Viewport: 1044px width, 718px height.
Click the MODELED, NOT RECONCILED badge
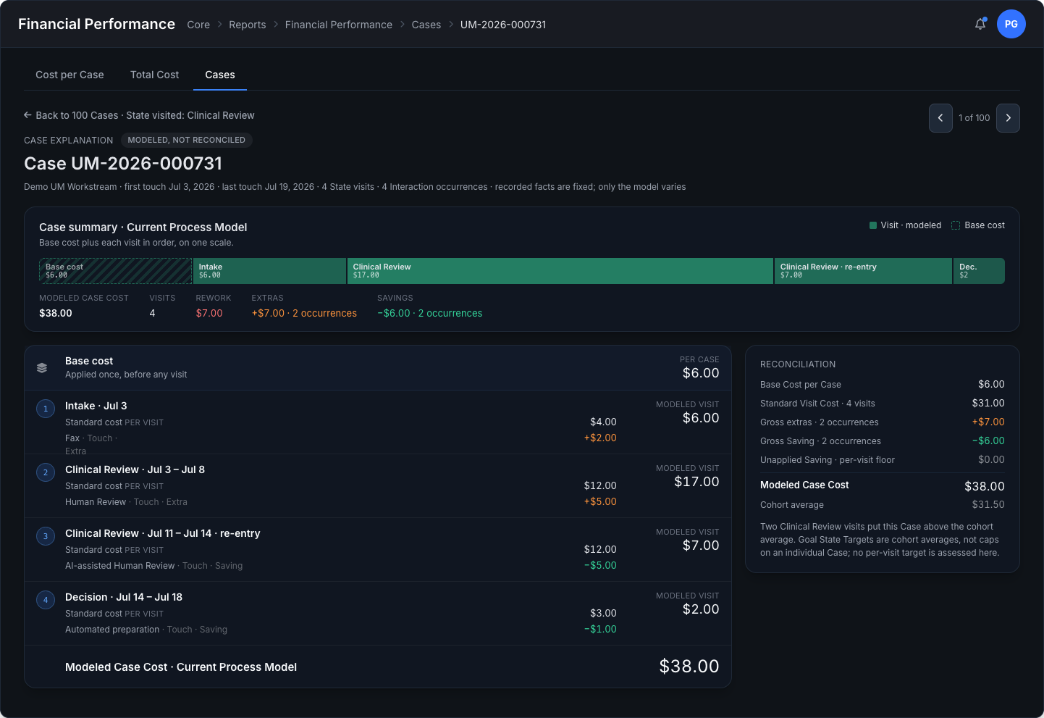coord(187,140)
